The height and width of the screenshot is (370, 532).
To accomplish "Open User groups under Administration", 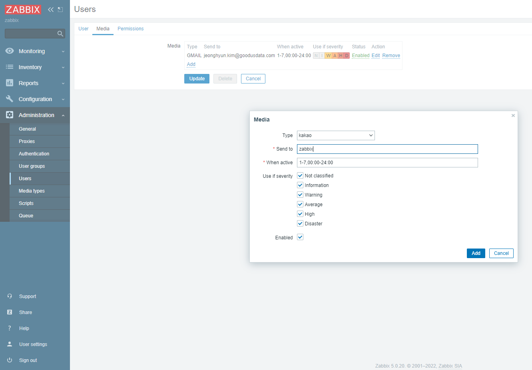I will click(40, 166).
